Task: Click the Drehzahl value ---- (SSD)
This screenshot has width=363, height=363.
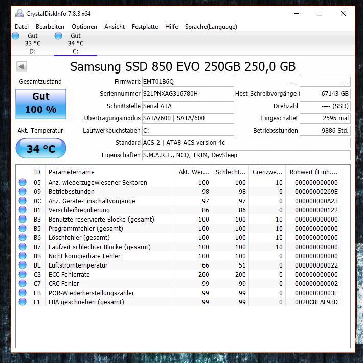Action: (325, 106)
